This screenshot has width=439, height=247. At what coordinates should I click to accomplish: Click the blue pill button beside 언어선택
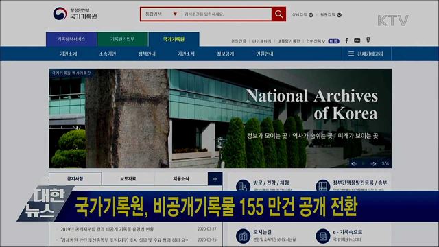coord(333,41)
